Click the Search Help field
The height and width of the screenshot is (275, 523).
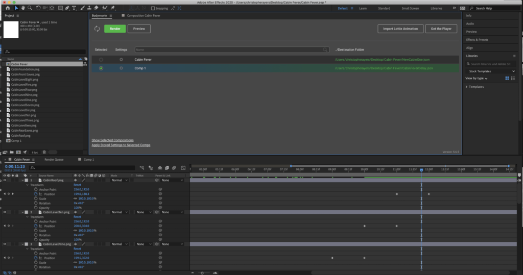pyautogui.click(x=495, y=8)
